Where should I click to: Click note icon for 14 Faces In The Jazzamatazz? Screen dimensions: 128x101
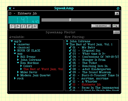(x=70, y=88)
